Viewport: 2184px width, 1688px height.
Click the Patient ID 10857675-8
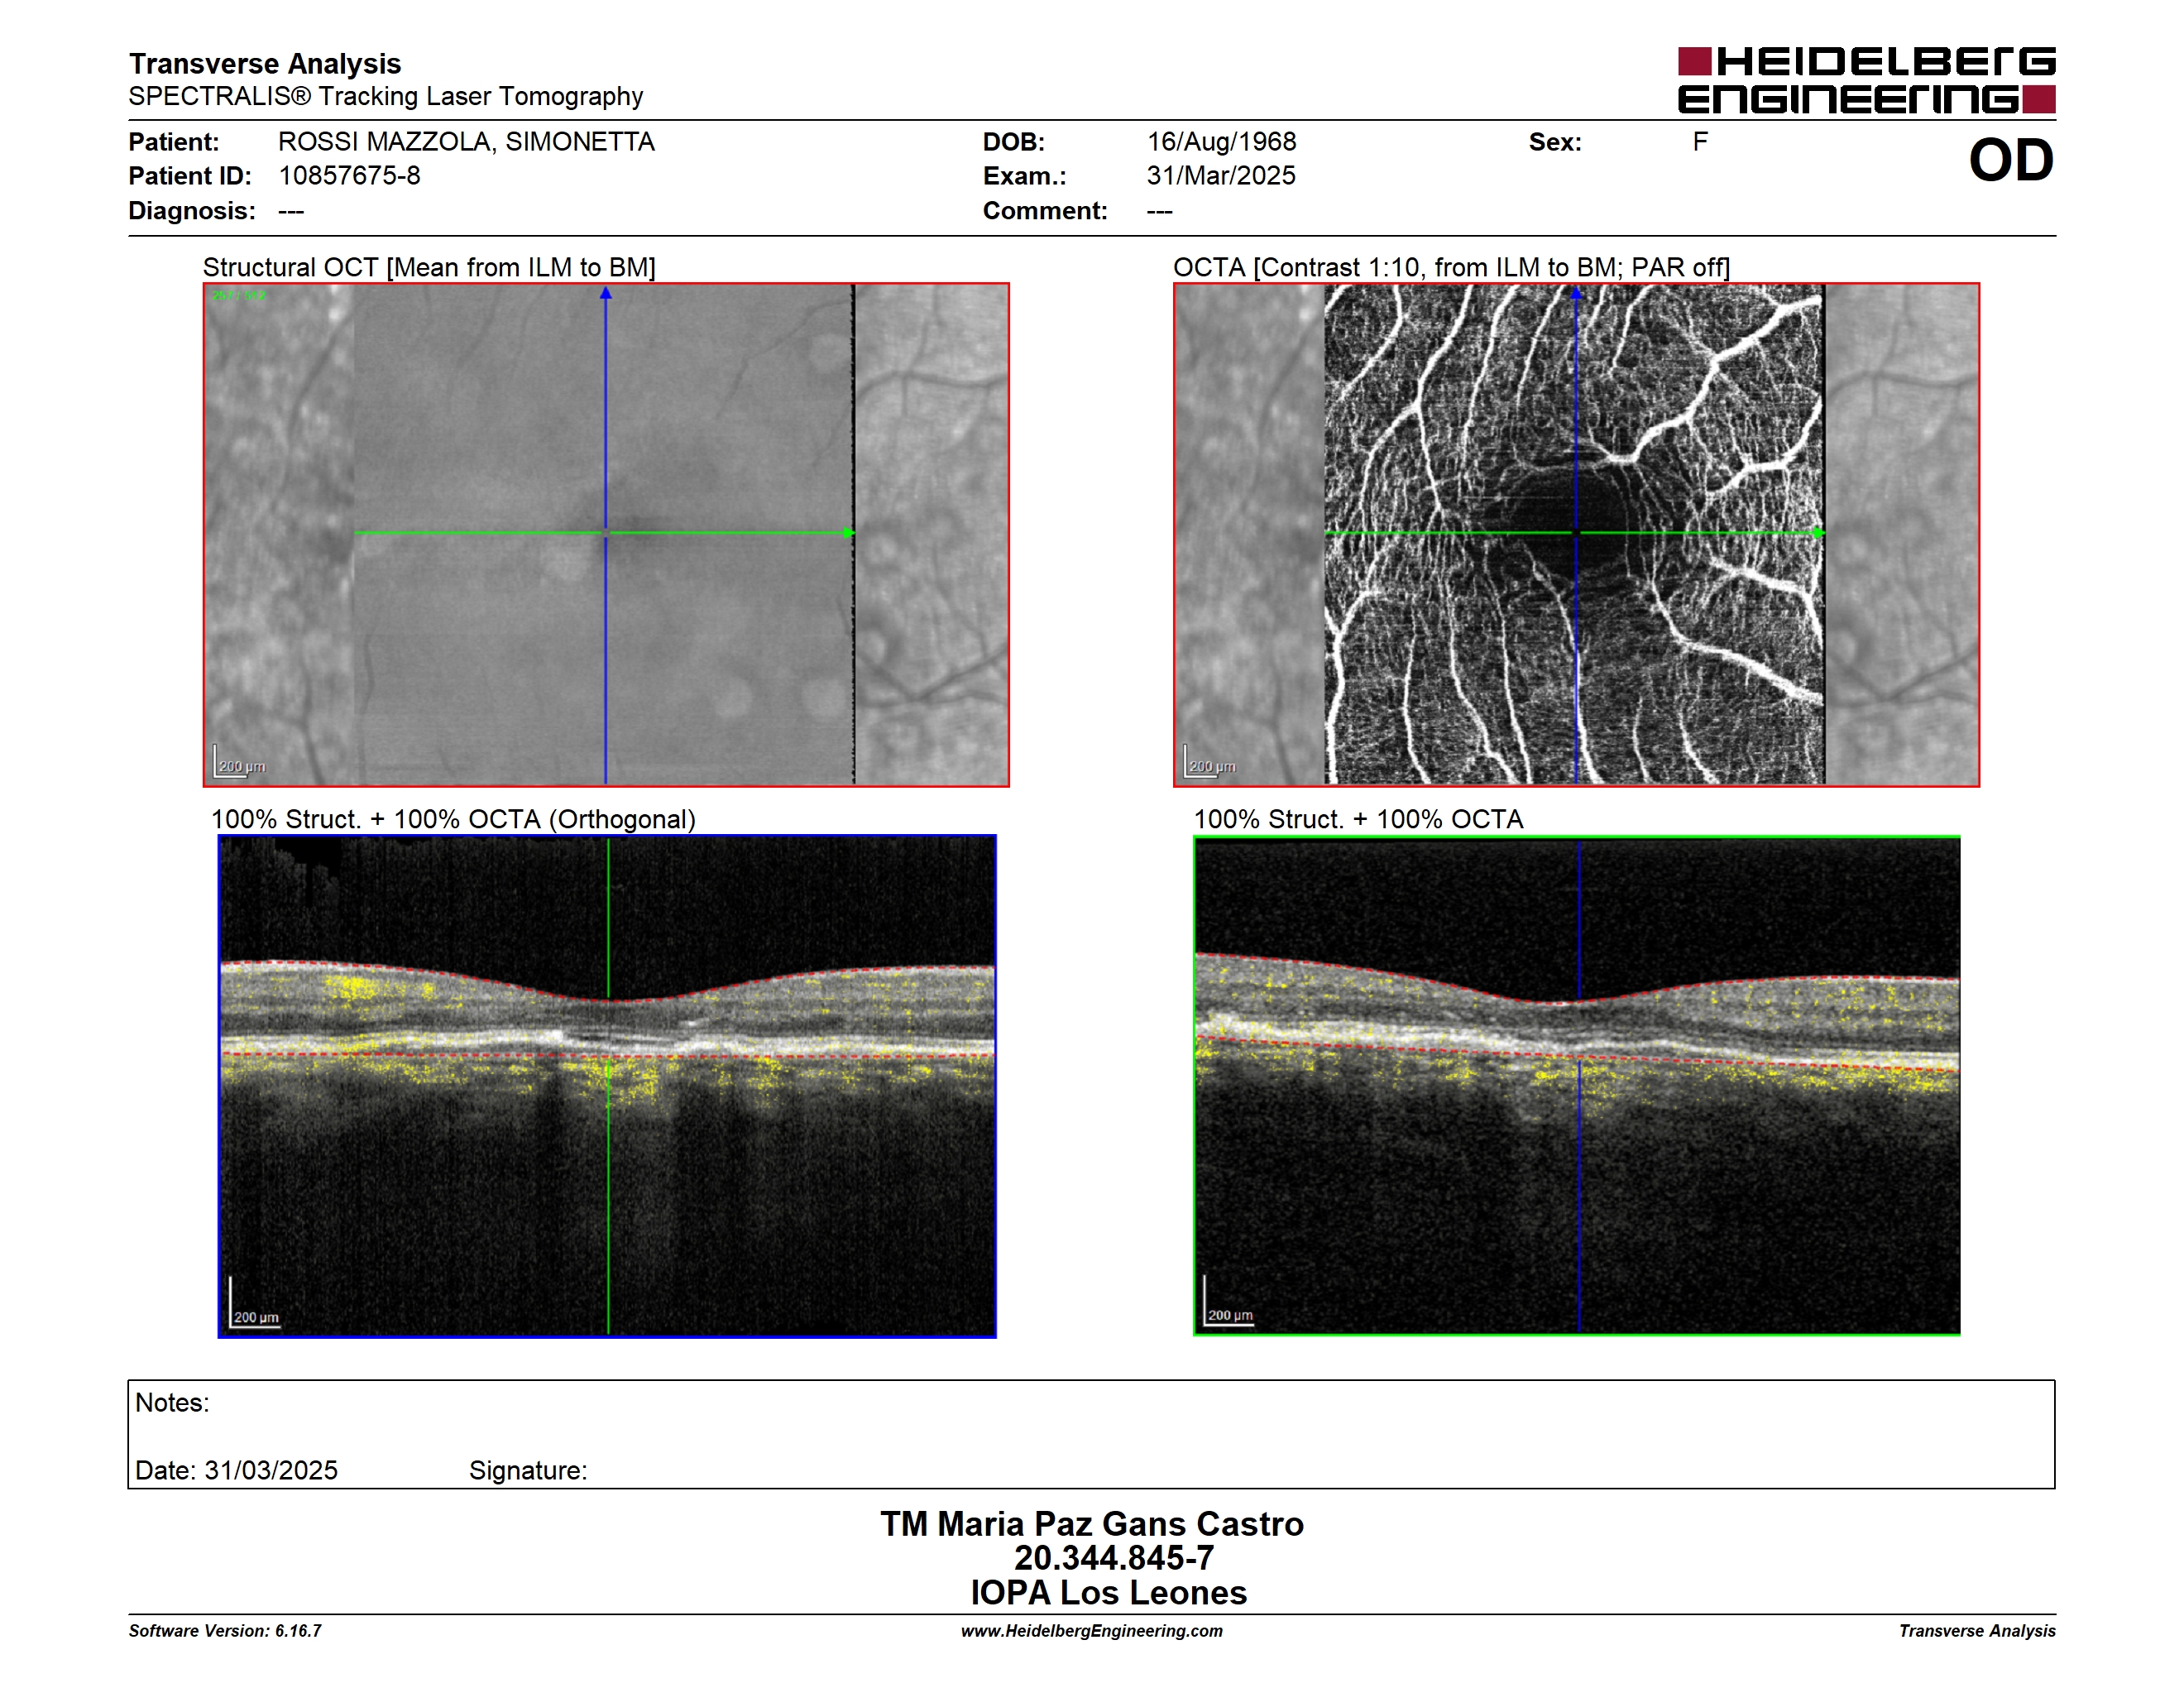(x=349, y=176)
